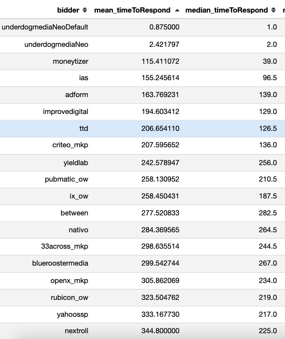Viewport: 285px width, 339px height.
Task: Click the bidder column header label
Action: (x=68, y=10)
